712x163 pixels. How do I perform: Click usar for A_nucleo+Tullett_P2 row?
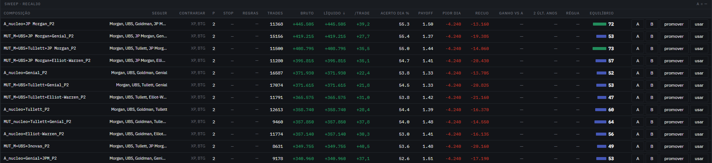click(699, 110)
